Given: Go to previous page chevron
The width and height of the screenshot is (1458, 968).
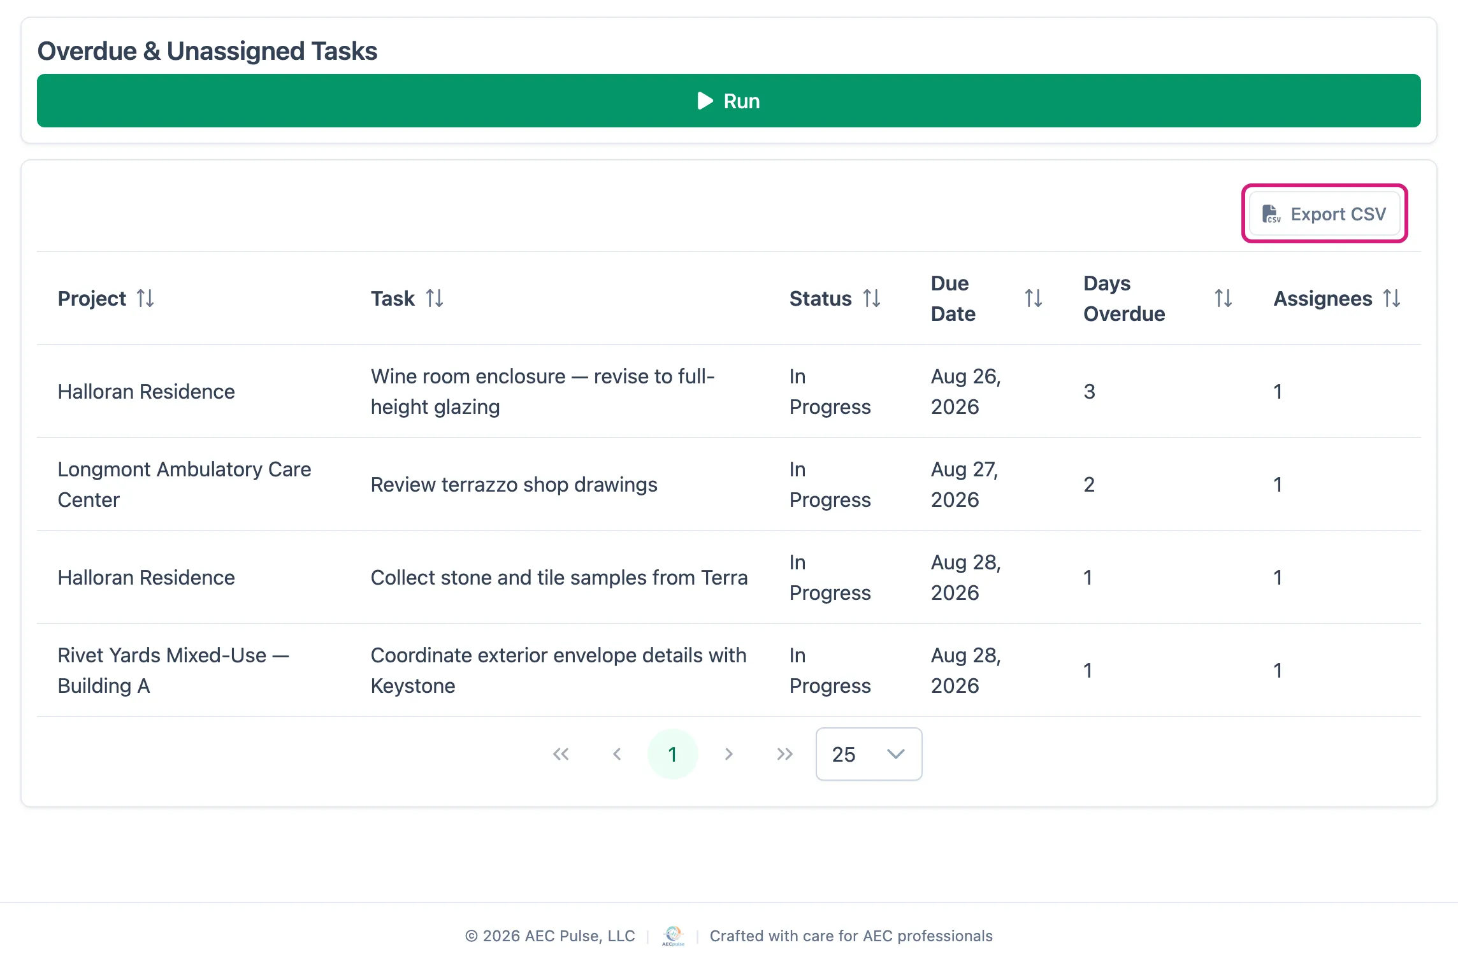Looking at the screenshot, I should tap(617, 754).
